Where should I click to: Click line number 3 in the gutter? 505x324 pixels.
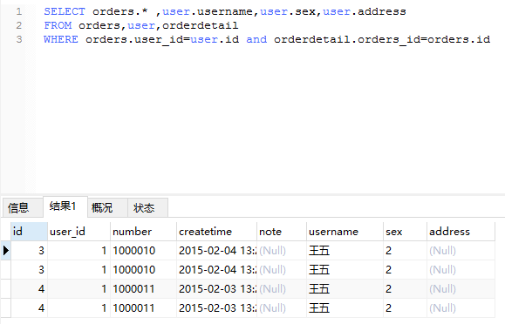(19, 39)
